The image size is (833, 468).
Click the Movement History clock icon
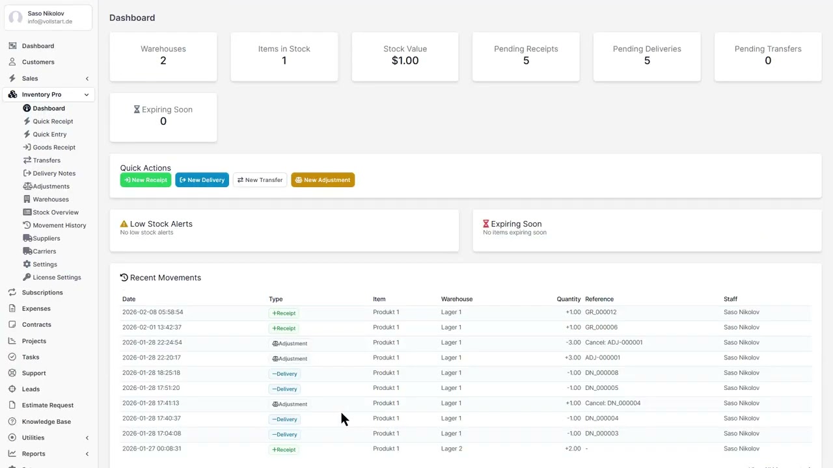(27, 226)
